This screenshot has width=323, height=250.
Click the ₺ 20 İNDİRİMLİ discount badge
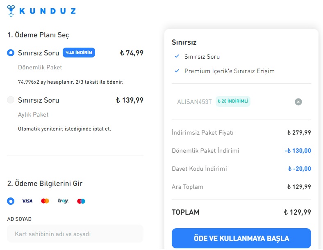[233, 101]
